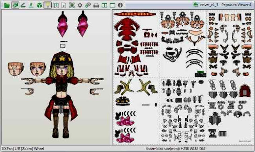Switch to single-pane window layout
The image size is (255, 152).
click(112, 5)
